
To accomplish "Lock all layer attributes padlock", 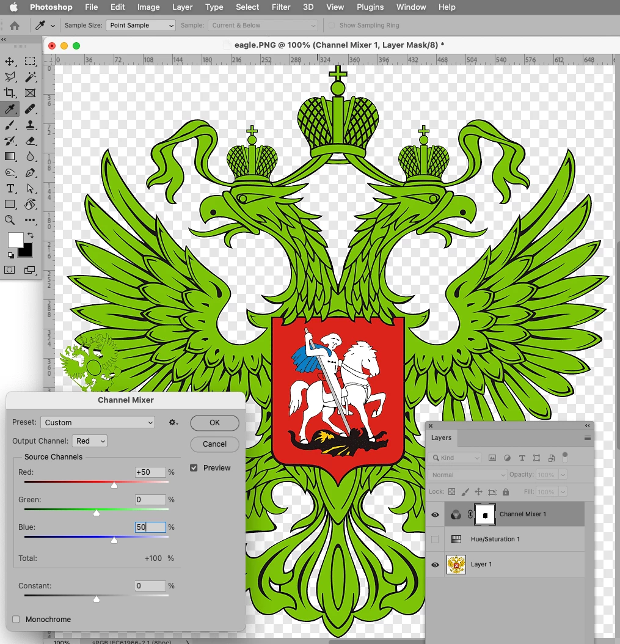I will 506,492.
